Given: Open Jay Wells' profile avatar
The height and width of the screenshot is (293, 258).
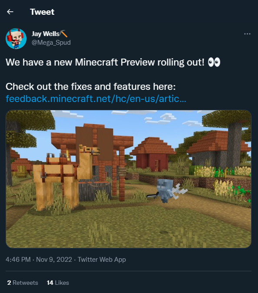Looking at the screenshot, I should tap(16, 39).
